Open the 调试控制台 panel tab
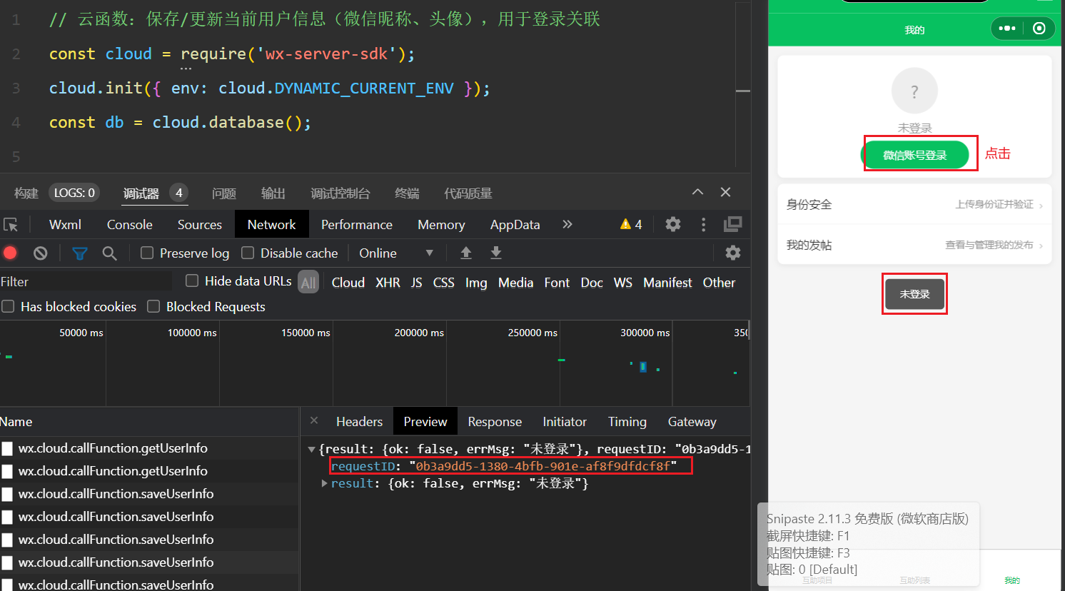 (x=340, y=193)
